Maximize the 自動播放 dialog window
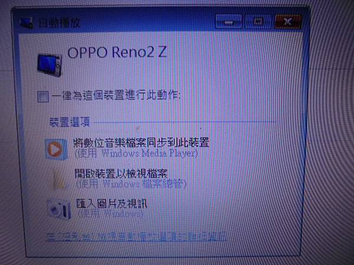Viewport: 354px width, 265px height. coord(258,22)
